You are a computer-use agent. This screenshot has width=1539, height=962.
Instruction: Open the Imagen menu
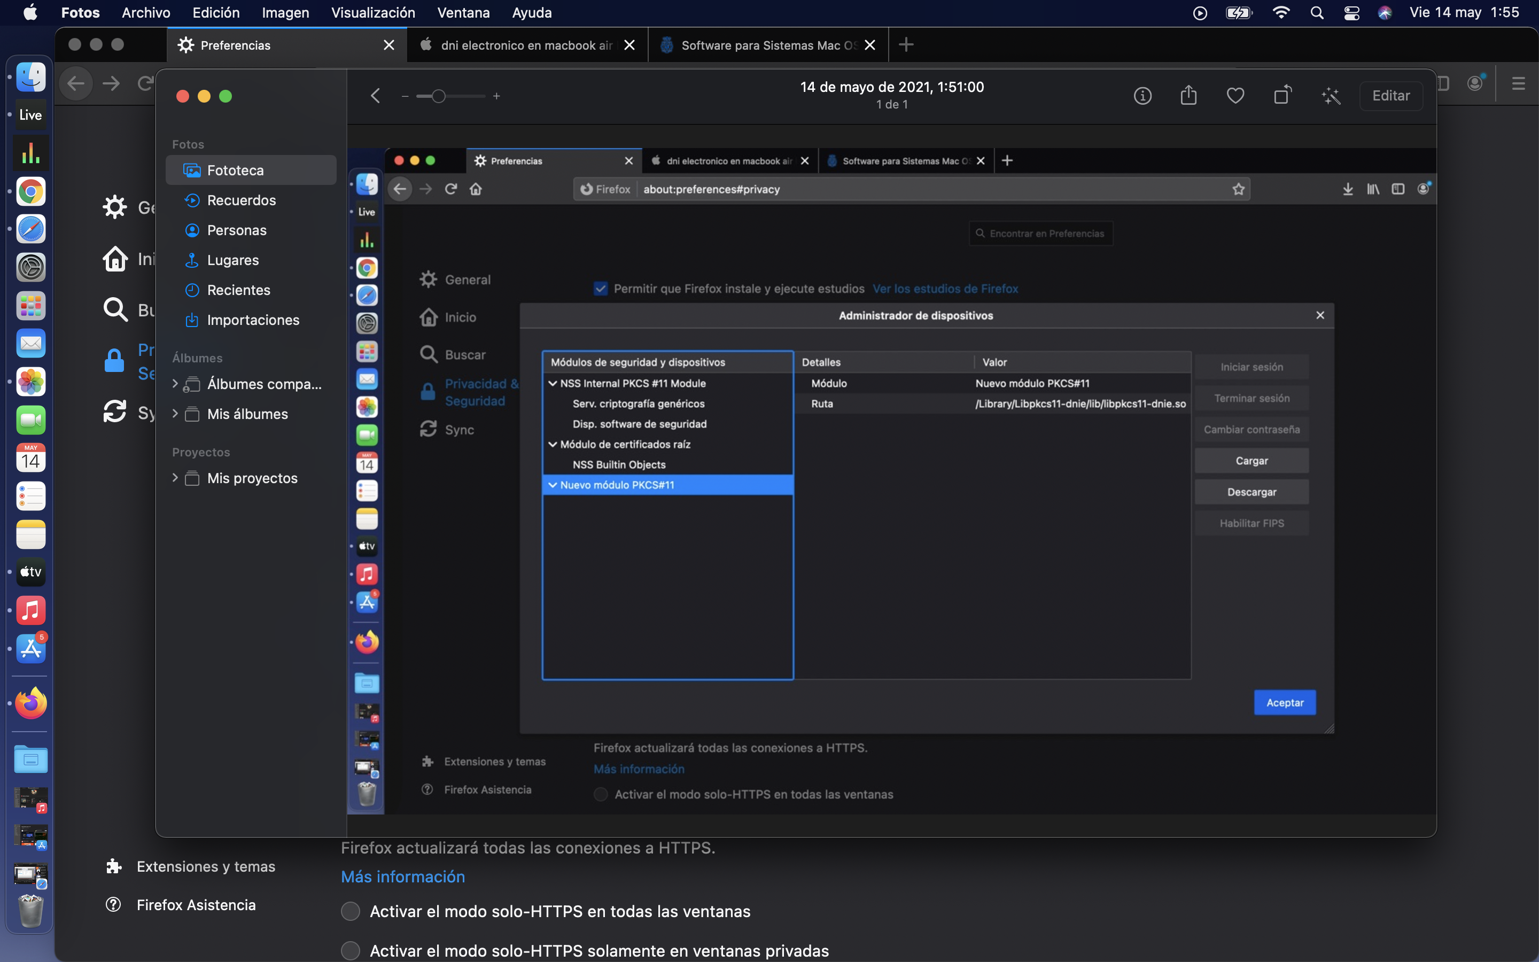pyautogui.click(x=285, y=13)
